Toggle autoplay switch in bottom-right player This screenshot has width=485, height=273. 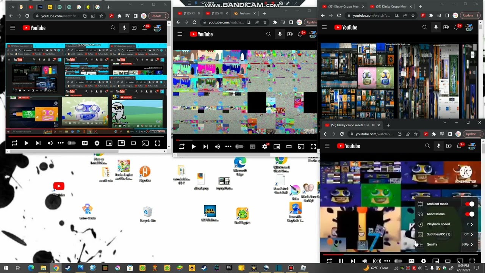(398, 261)
